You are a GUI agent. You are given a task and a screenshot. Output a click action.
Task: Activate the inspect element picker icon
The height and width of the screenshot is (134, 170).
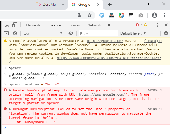coord(7,25)
